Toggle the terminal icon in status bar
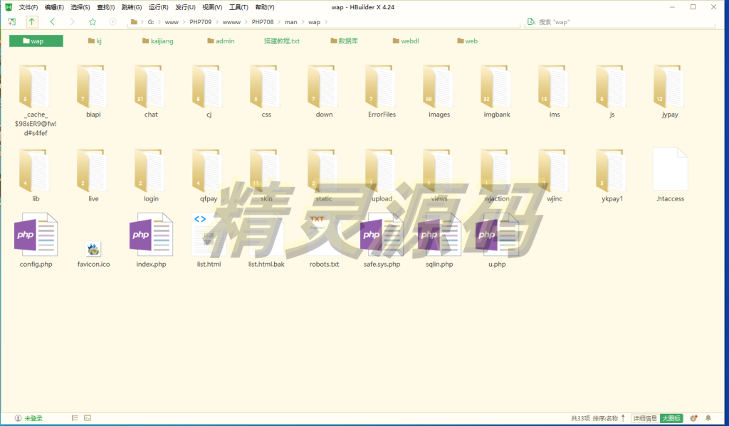 tap(88, 418)
